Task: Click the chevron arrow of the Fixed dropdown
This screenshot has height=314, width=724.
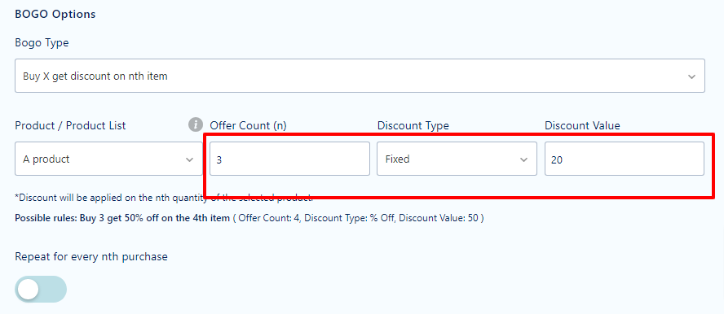Action: tap(523, 159)
